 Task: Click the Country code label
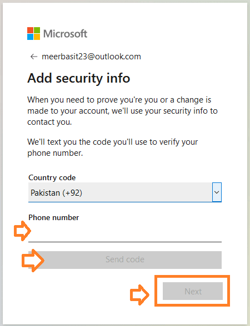pos(52,177)
